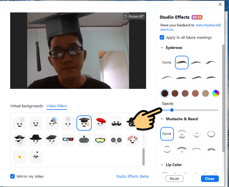The image size is (229, 187).
Task: Open the Studio Effects (Beta) link
Action: (132, 176)
